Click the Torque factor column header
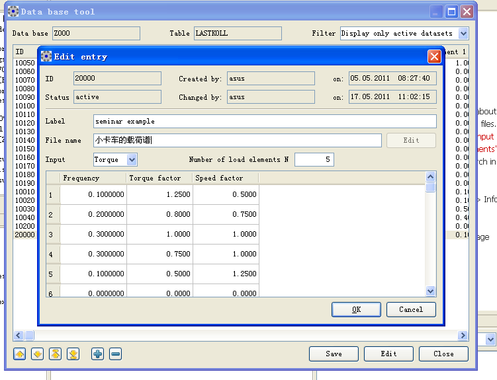The image size is (497, 380). (x=159, y=178)
